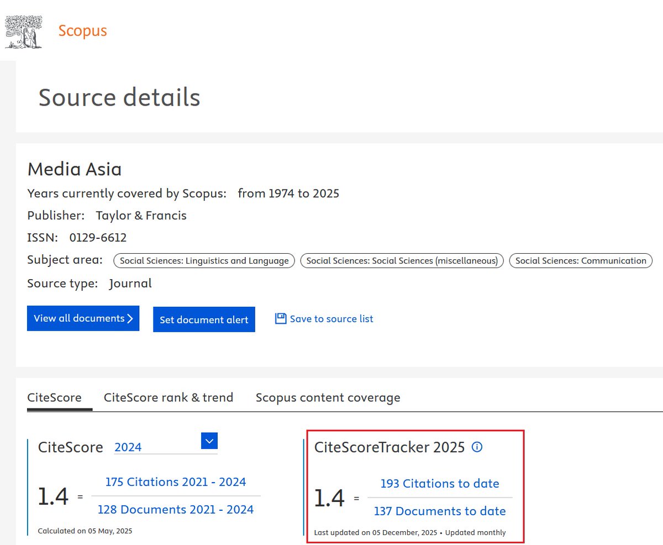This screenshot has height=545, width=663.
Task: Open the CiteScoreTracker 2025 info icon
Action: 477,447
